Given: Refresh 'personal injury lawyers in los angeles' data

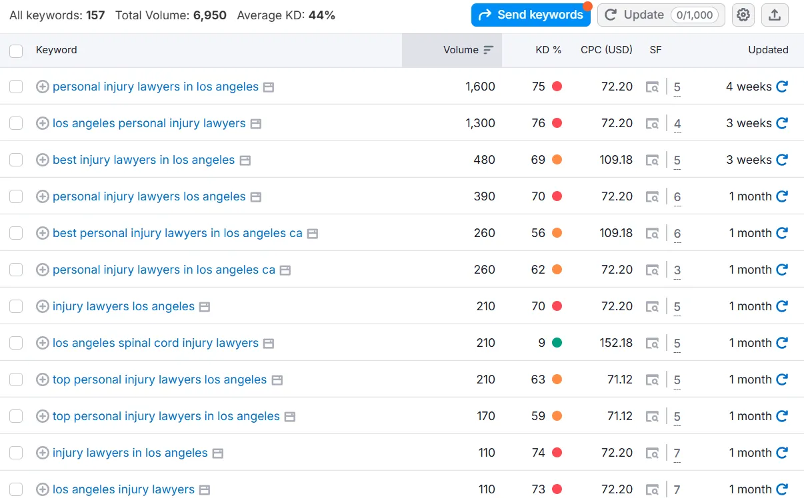Looking at the screenshot, I should pos(782,87).
